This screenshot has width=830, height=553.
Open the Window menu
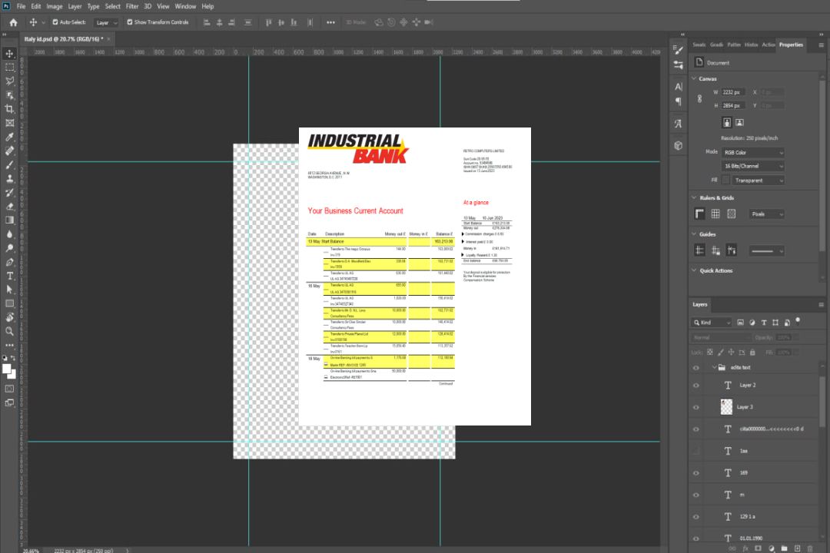click(185, 6)
